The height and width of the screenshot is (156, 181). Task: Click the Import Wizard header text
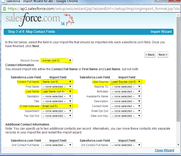(x=161, y=32)
